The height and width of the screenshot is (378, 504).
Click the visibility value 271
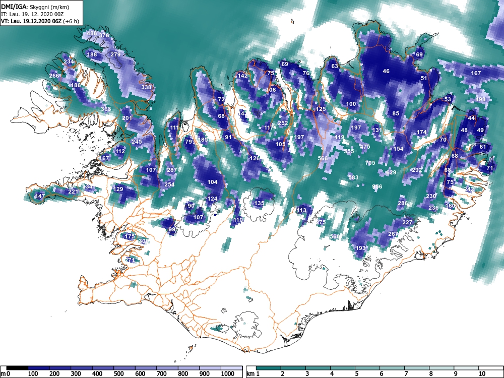point(129,260)
